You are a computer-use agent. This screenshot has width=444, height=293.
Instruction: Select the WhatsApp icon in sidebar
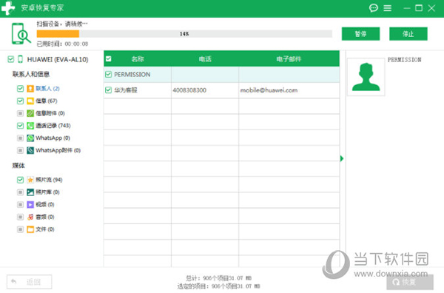point(30,138)
